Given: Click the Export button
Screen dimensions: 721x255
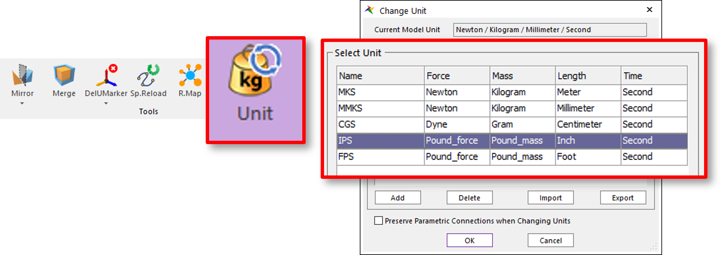Looking at the screenshot, I should 622,198.
